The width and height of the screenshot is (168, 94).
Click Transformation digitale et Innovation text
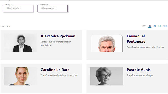pos(59,75)
